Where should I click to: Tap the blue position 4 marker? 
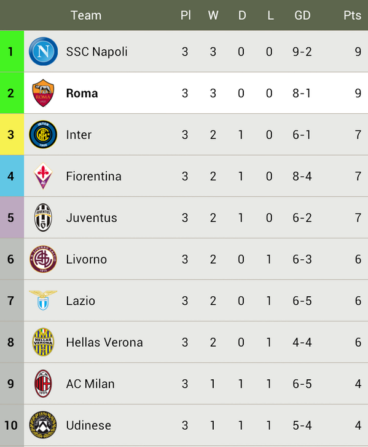pos(12,176)
